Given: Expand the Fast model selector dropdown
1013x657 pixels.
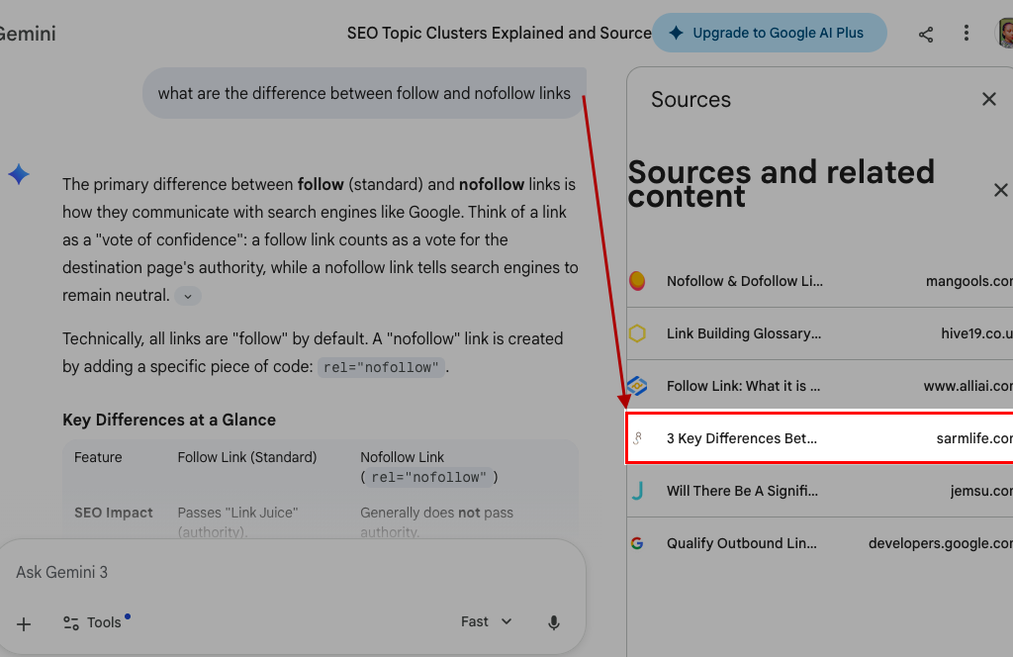Looking at the screenshot, I should 487,622.
